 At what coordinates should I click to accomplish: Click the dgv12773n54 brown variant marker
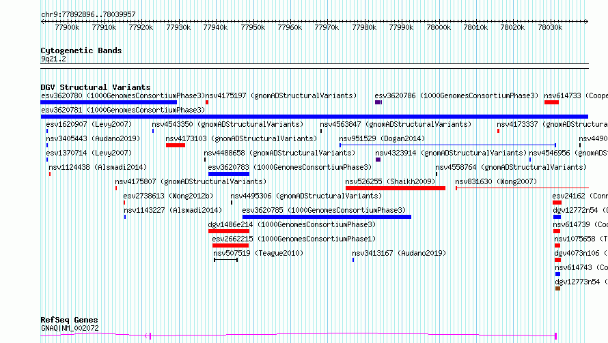[557, 288]
